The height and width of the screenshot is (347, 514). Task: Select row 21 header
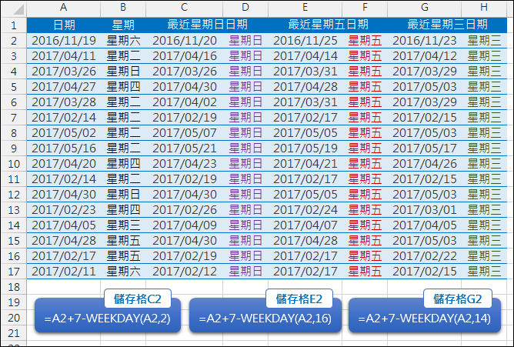coord(14,333)
